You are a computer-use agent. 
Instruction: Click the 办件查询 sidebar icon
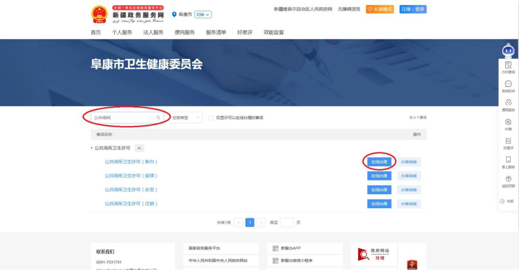(508, 65)
